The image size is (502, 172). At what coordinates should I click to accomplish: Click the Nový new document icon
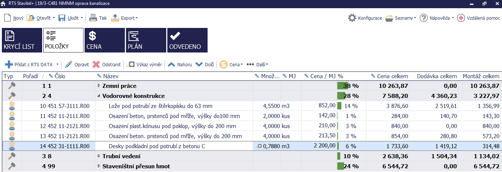pyautogui.click(x=7, y=18)
